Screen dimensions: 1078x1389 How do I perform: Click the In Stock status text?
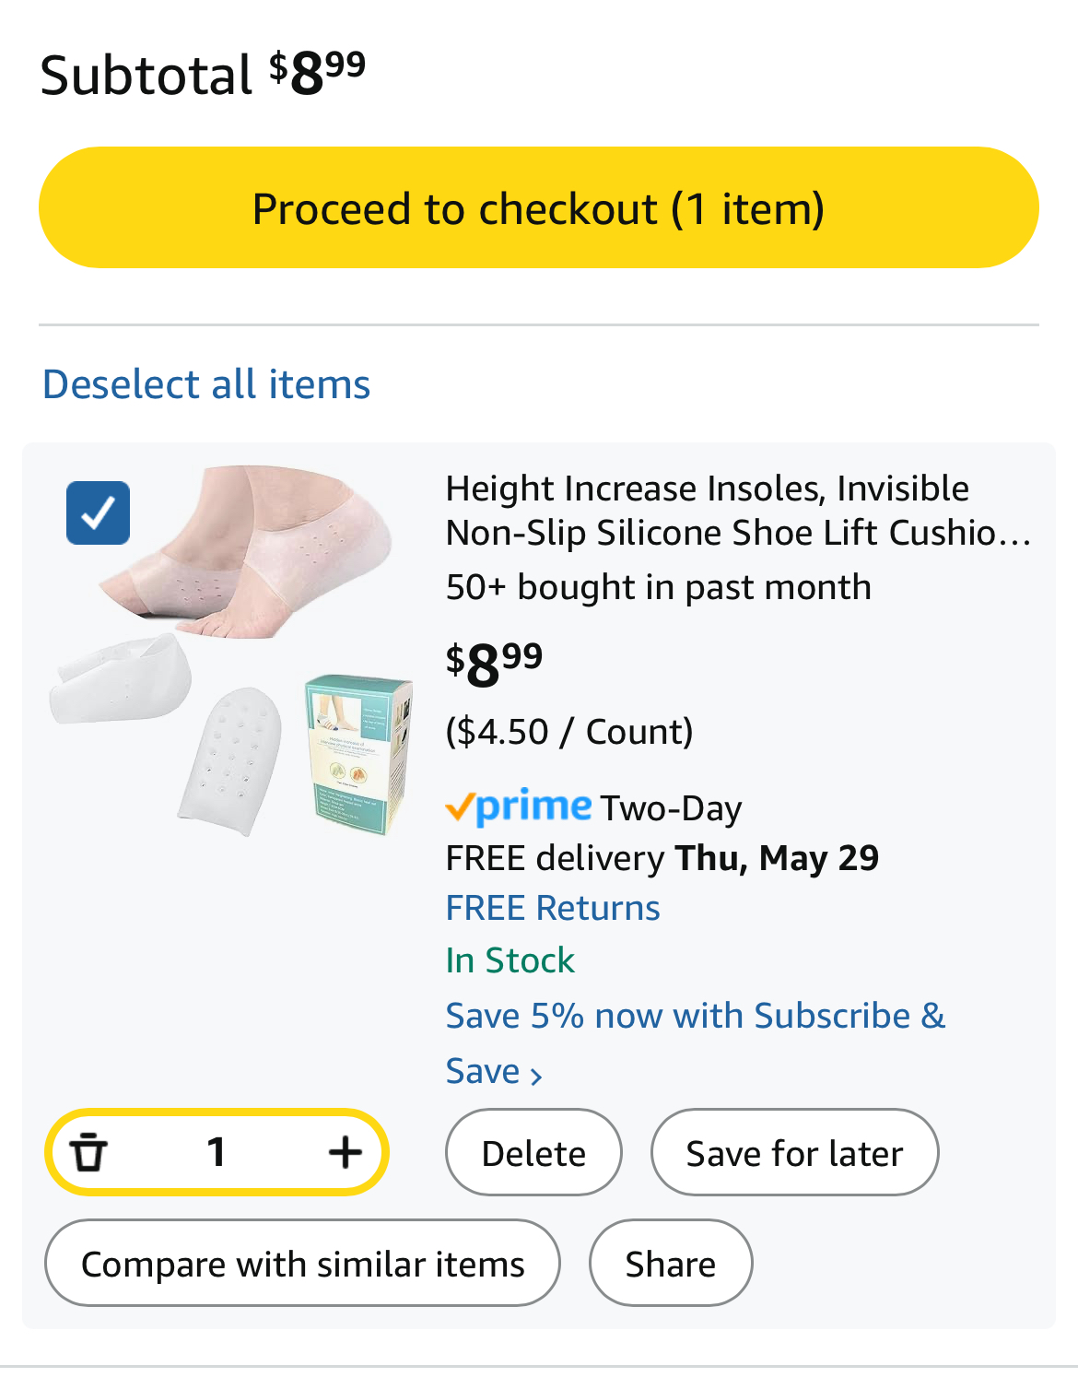point(510,960)
